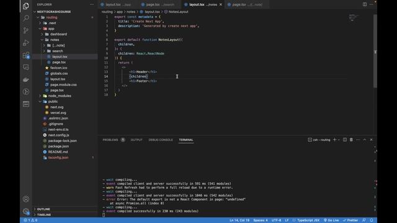Open the Docker view icon

[26, 80]
